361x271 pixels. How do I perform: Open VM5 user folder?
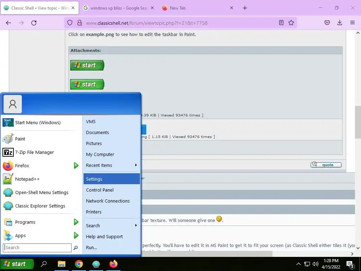click(x=112, y=122)
